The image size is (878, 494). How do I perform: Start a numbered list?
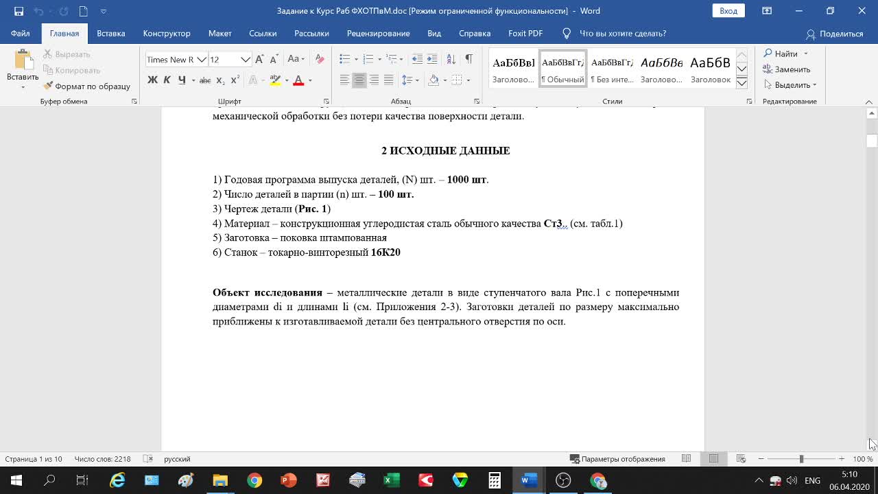click(368, 59)
